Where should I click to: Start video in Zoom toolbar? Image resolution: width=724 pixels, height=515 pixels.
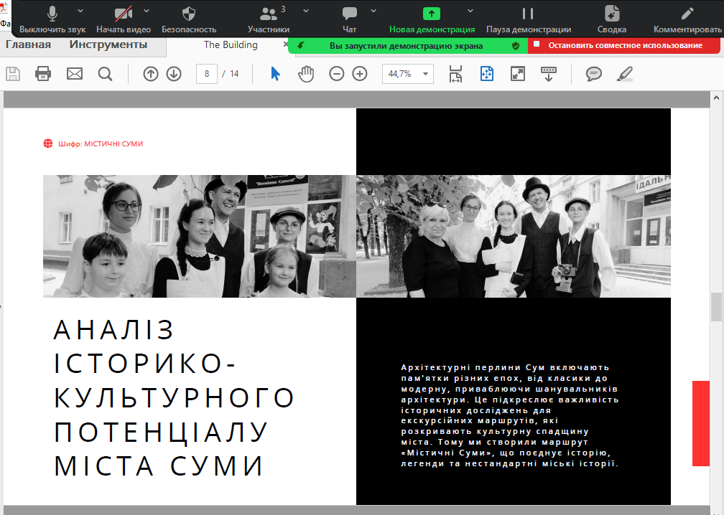(x=124, y=19)
